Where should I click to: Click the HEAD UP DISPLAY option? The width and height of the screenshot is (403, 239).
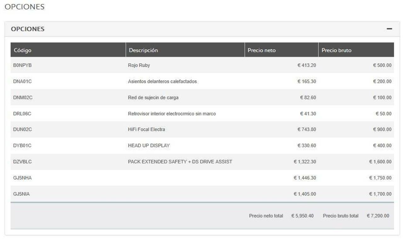click(x=149, y=145)
